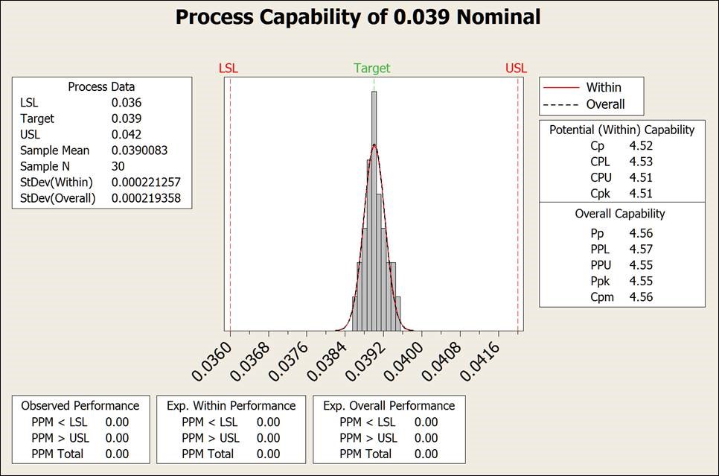This screenshot has height=476, width=719.
Task: Click the Within legend entry
Action: [x=604, y=87]
